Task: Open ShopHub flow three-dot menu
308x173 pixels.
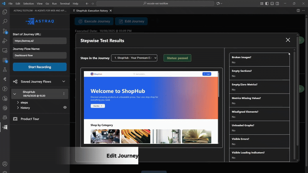Action: pyautogui.click(x=64, y=94)
